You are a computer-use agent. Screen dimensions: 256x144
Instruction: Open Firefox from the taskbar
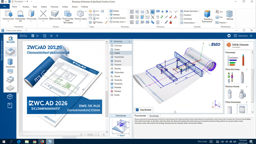coord(42,141)
